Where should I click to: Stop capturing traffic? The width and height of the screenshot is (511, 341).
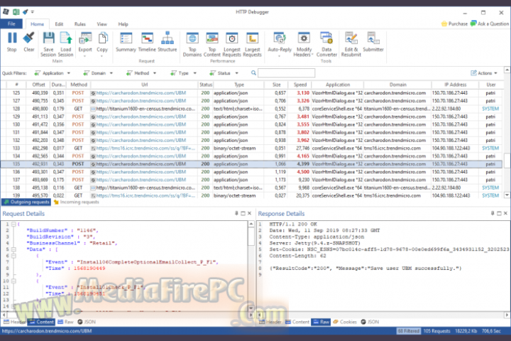click(12, 42)
